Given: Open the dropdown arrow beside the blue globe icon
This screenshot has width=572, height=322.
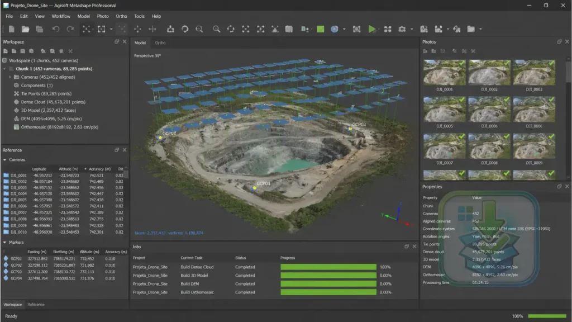Looking at the screenshot, I should pos(344,29).
